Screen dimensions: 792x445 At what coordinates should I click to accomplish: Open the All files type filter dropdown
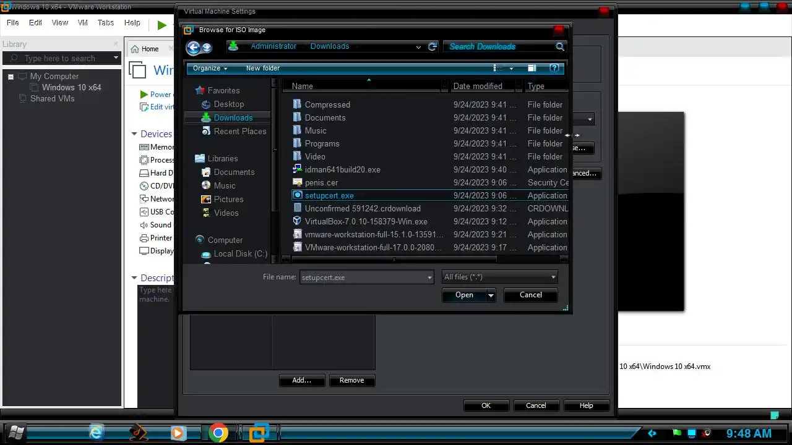(553, 277)
